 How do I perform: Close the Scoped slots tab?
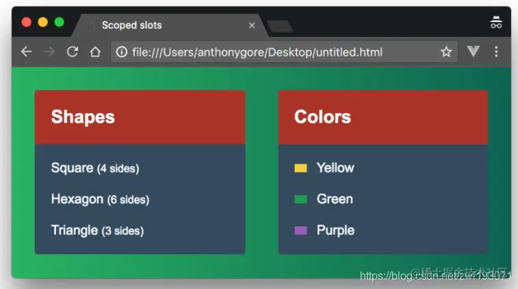(252, 25)
